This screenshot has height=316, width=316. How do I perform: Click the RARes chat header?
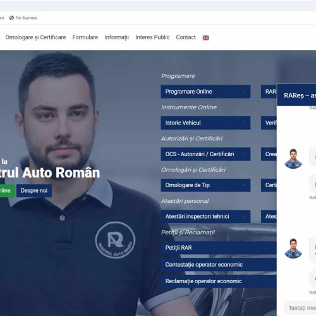click(x=296, y=95)
